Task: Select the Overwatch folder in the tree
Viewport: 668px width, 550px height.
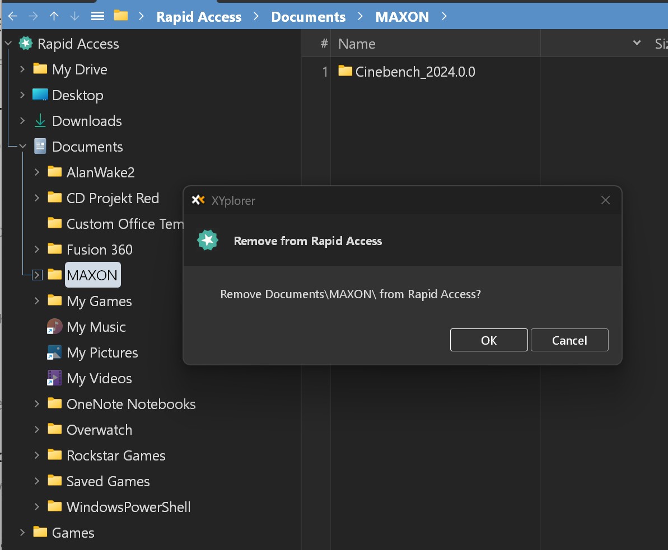Action: click(x=99, y=430)
